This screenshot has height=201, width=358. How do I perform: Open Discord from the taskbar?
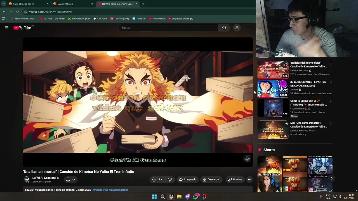[187, 197]
